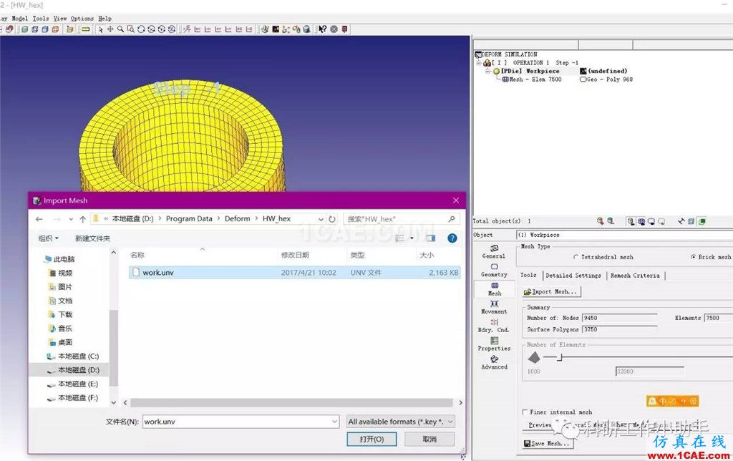
Task: Click Mesh - Elem 7500 tree entry
Action: [532, 79]
